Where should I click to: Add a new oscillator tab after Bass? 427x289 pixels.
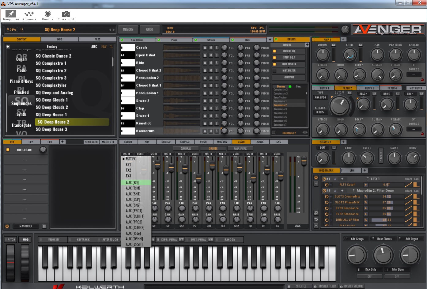[x=270, y=40]
